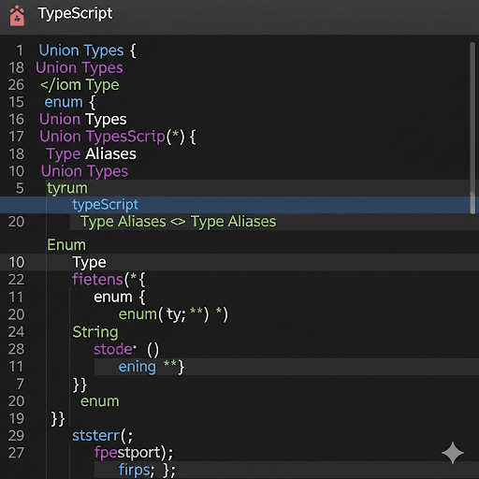Click 'enum {' on line 15
479x479 pixels.
[x=70, y=102]
